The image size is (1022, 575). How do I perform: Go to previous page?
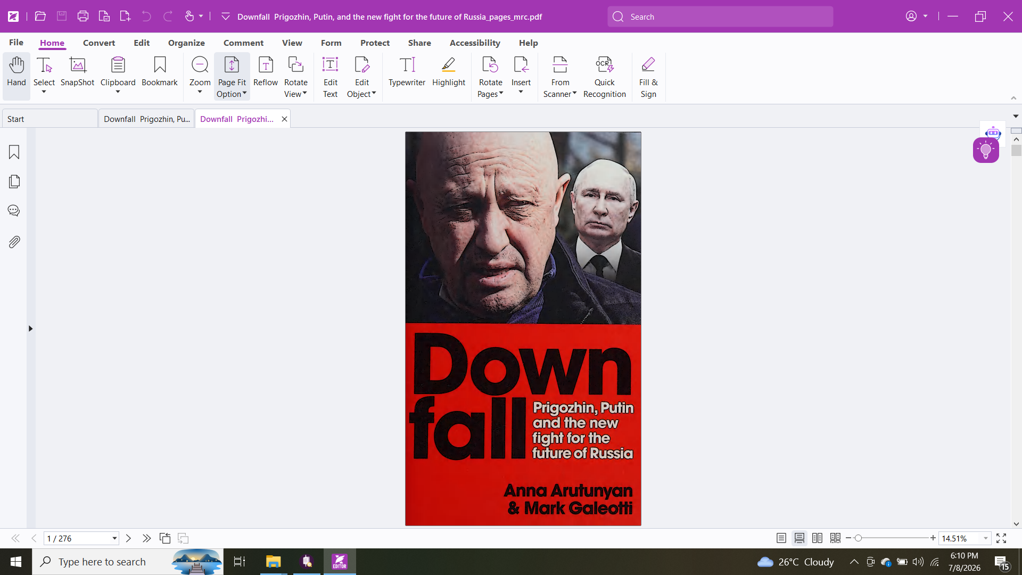(x=34, y=538)
